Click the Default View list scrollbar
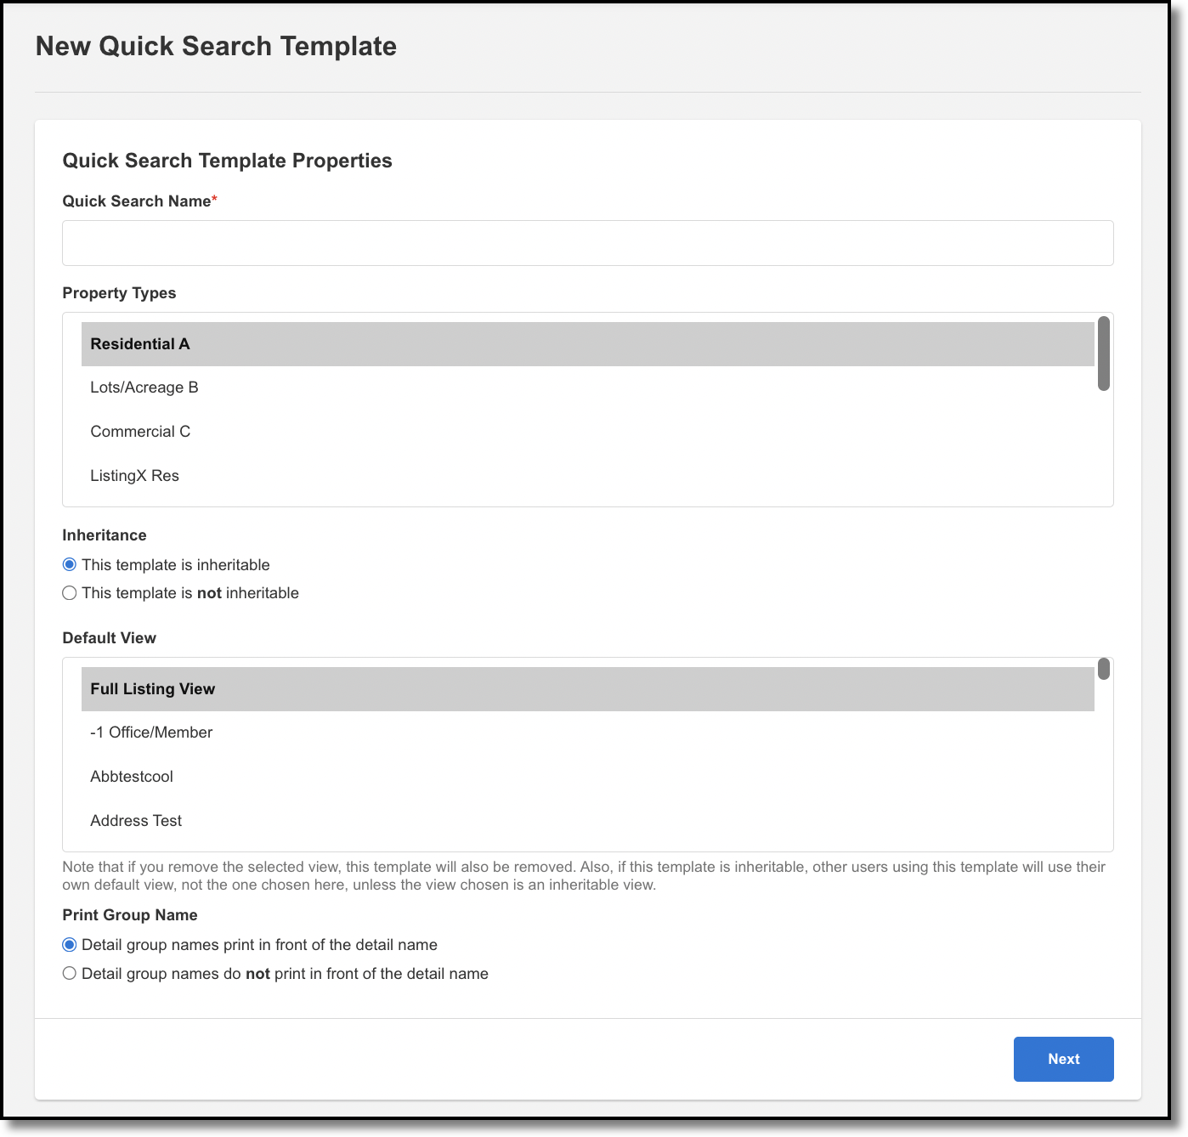Screen dimensions: 1188x1137 (x=1103, y=669)
